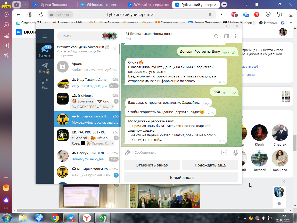Click the VK page horizontal scrollbar
Viewport: 297px width, 223px height.
pyautogui.click(x=150, y=211)
